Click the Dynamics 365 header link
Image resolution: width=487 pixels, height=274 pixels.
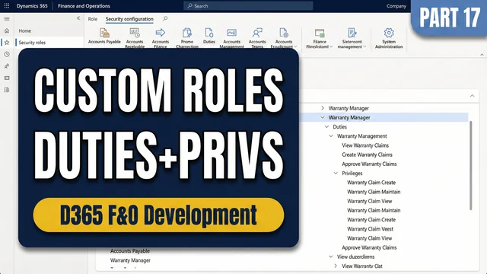pos(32,6)
